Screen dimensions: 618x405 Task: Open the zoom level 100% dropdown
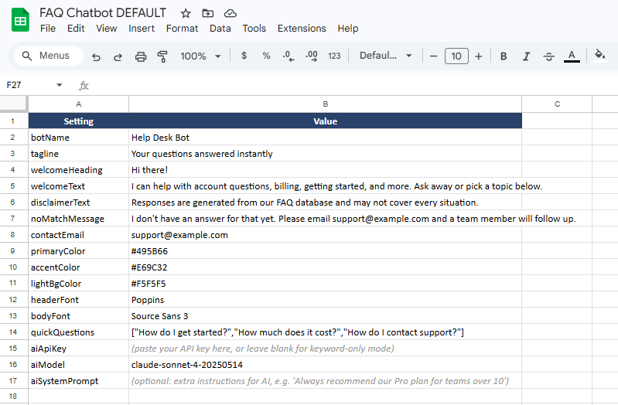click(x=200, y=56)
